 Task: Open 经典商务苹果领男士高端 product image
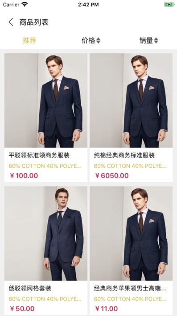131,233
